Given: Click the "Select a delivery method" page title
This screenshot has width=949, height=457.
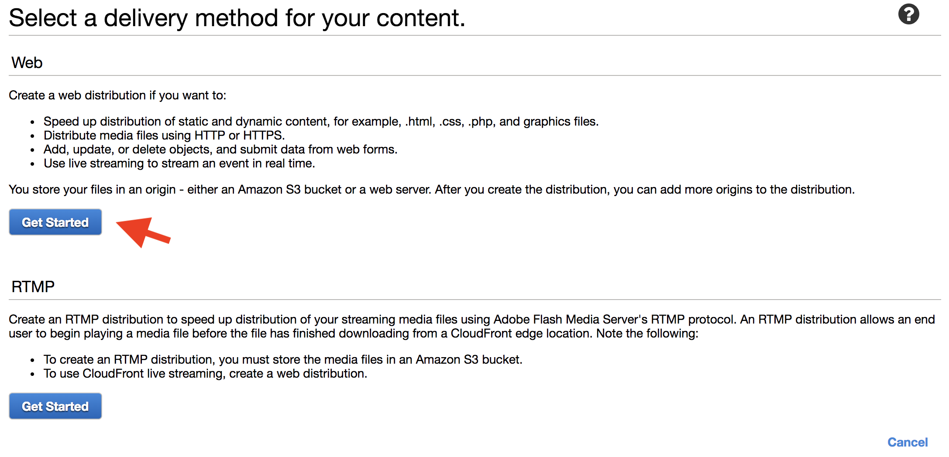Looking at the screenshot, I should 237,18.
